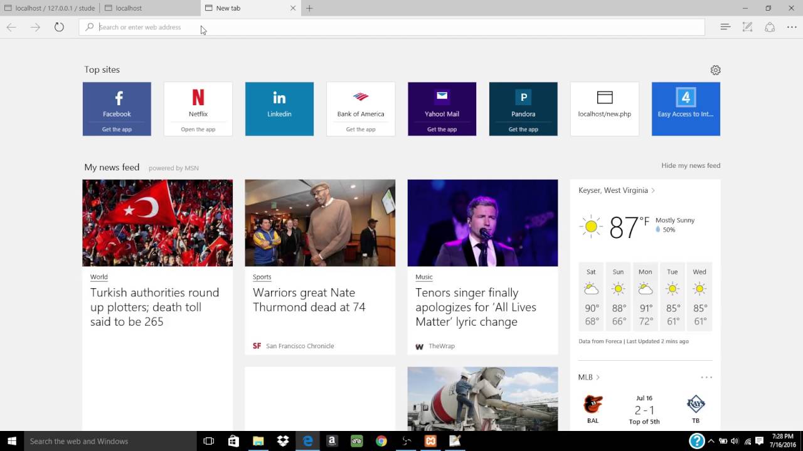Click Saturday forecast 90° 68°
This screenshot has width=803, height=451.
click(592, 297)
